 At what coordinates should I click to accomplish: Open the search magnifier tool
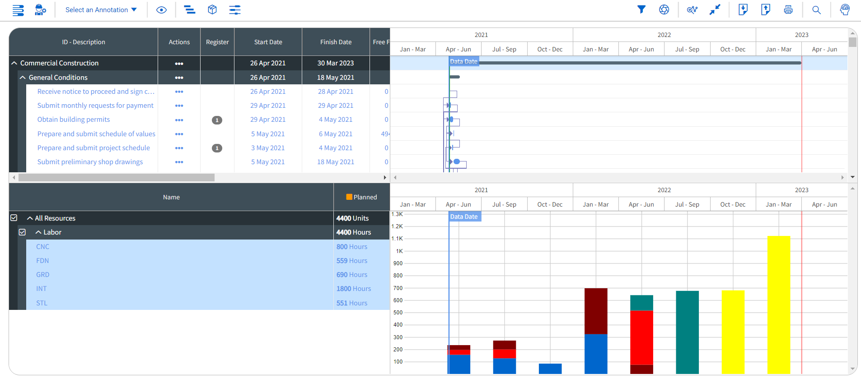point(816,9)
